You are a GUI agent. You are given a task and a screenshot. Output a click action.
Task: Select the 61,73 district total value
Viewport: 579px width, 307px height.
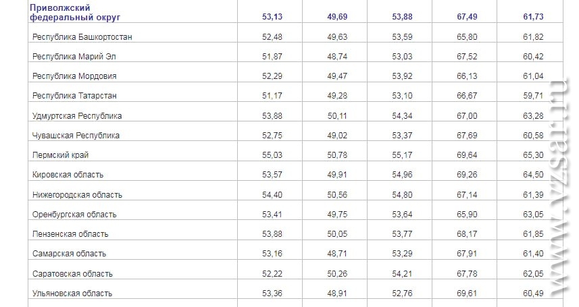[x=533, y=17]
